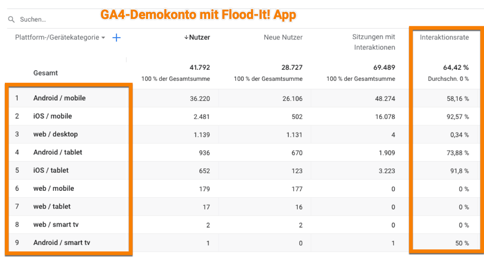Select the Android / tablet row

click(x=58, y=153)
